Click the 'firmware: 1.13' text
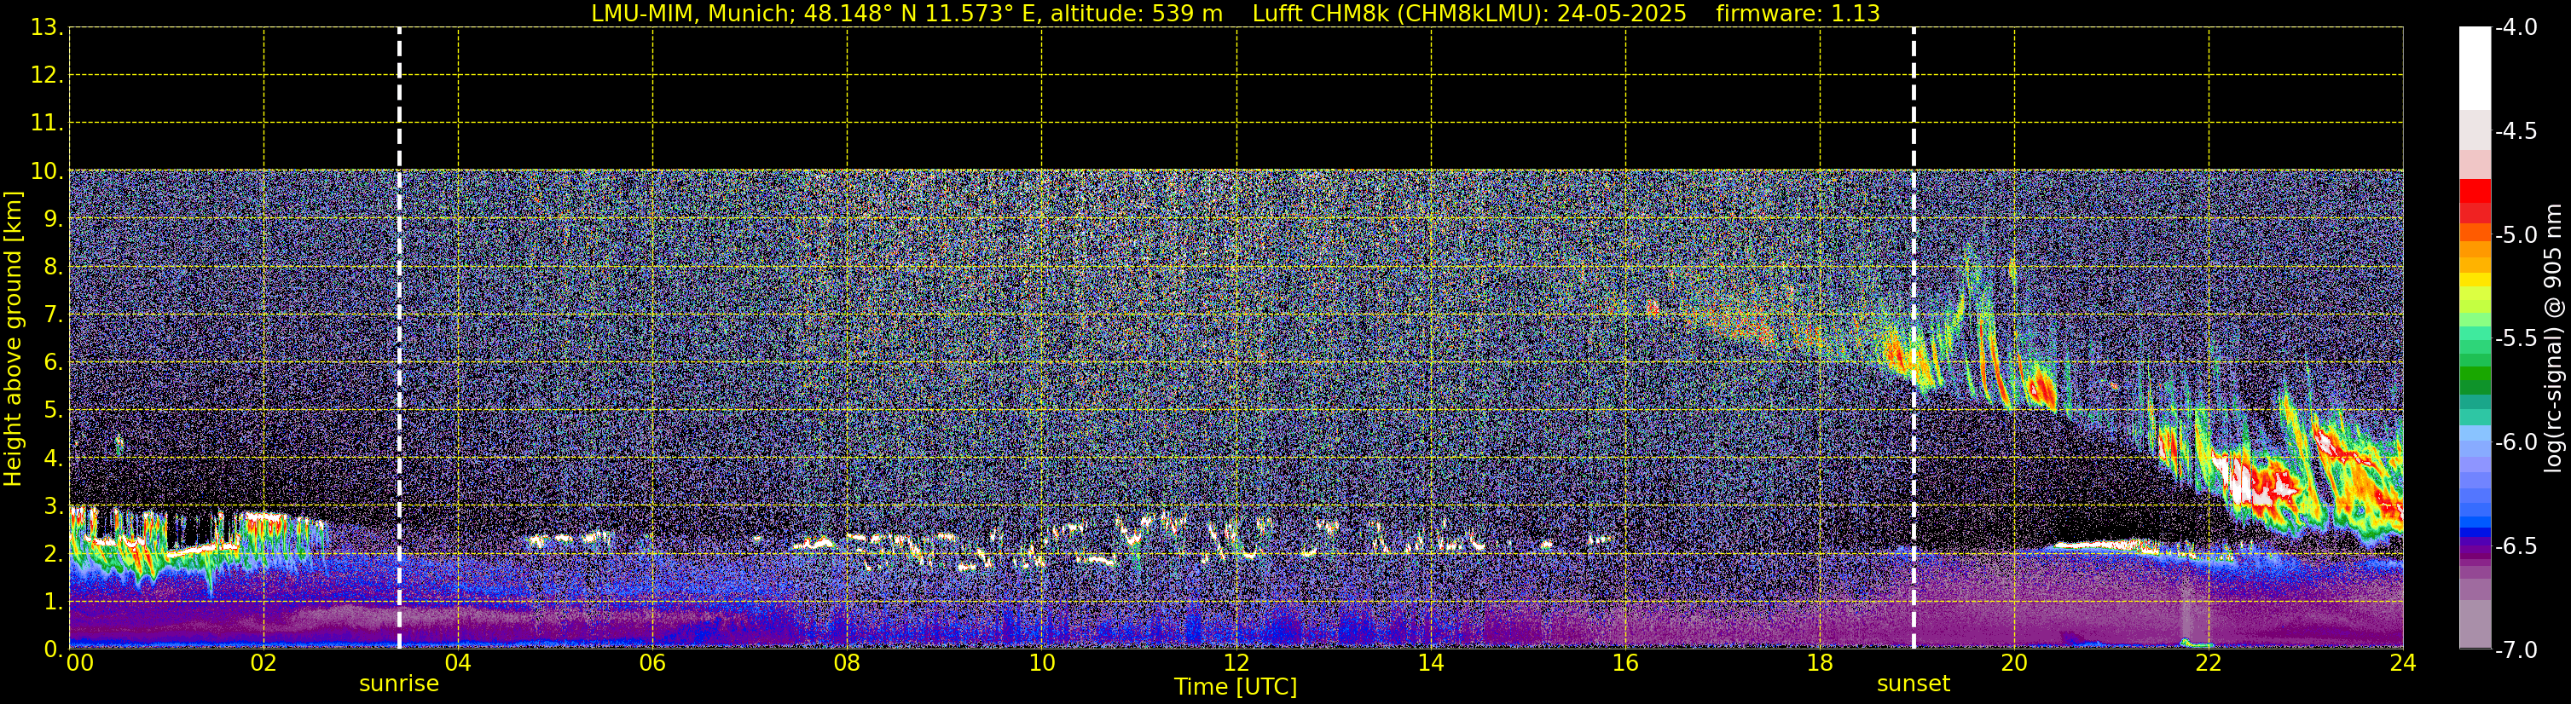The height and width of the screenshot is (704, 2571). click(1798, 14)
